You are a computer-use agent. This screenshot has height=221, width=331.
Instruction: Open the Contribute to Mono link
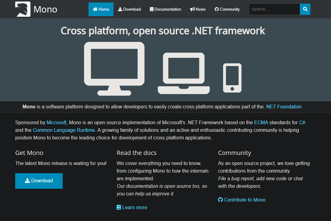pos(242,200)
